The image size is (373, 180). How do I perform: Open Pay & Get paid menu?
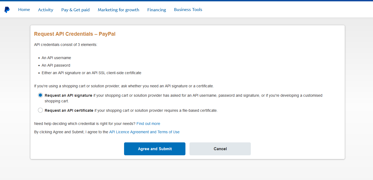(x=75, y=10)
